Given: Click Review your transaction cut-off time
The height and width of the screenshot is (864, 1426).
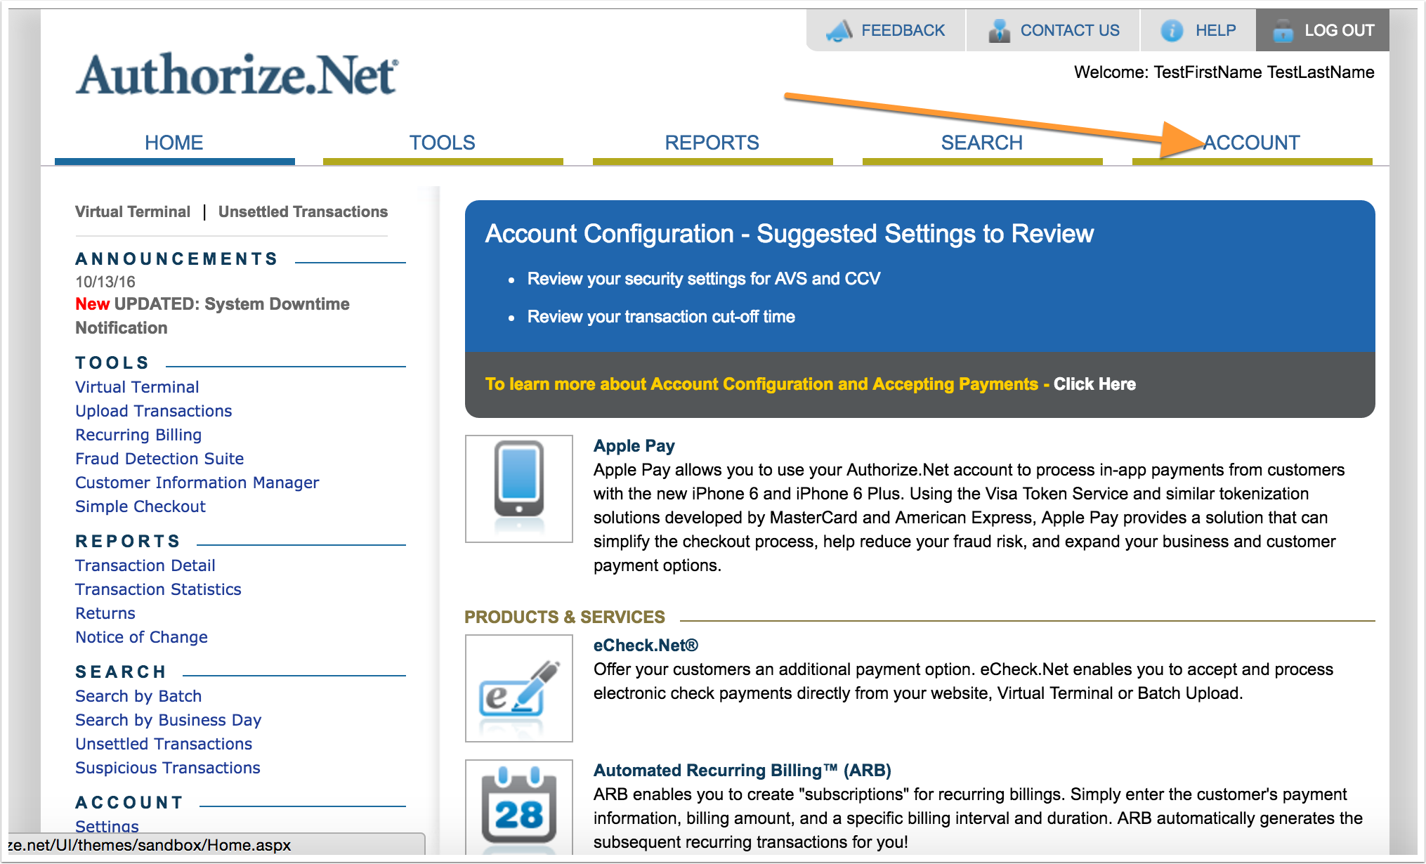Looking at the screenshot, I should point(661,317).
